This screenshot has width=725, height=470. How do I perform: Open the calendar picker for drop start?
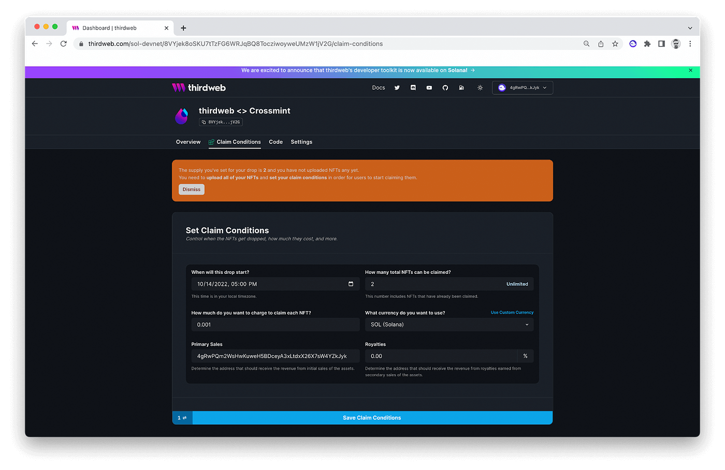(351, 284)
